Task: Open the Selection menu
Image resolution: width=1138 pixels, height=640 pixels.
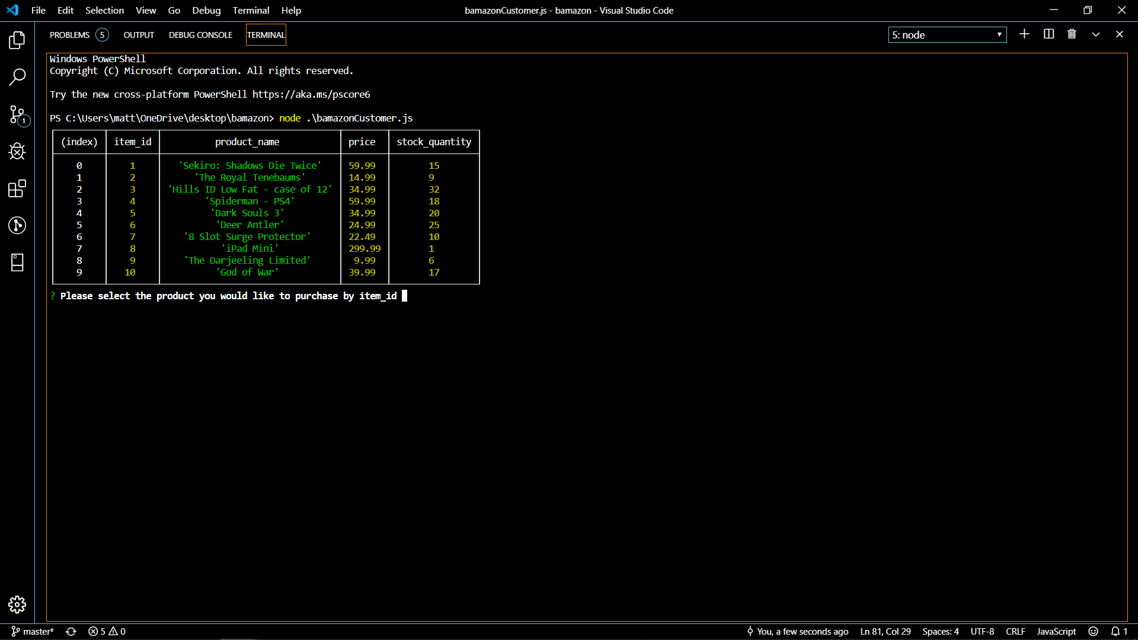Action: pyautogui.click(x=104, y=10)
